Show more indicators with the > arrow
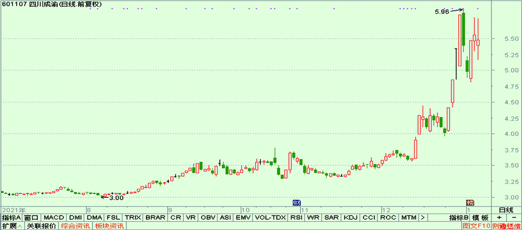The height and width of the screenshot is (230, 522). point(423,218)
